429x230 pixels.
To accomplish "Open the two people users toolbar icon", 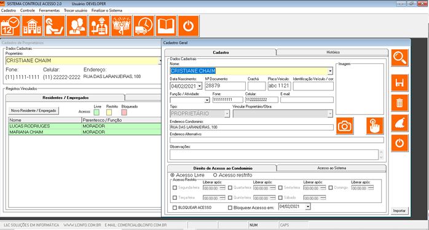I will pyautogui.click(x=77, y=26).
